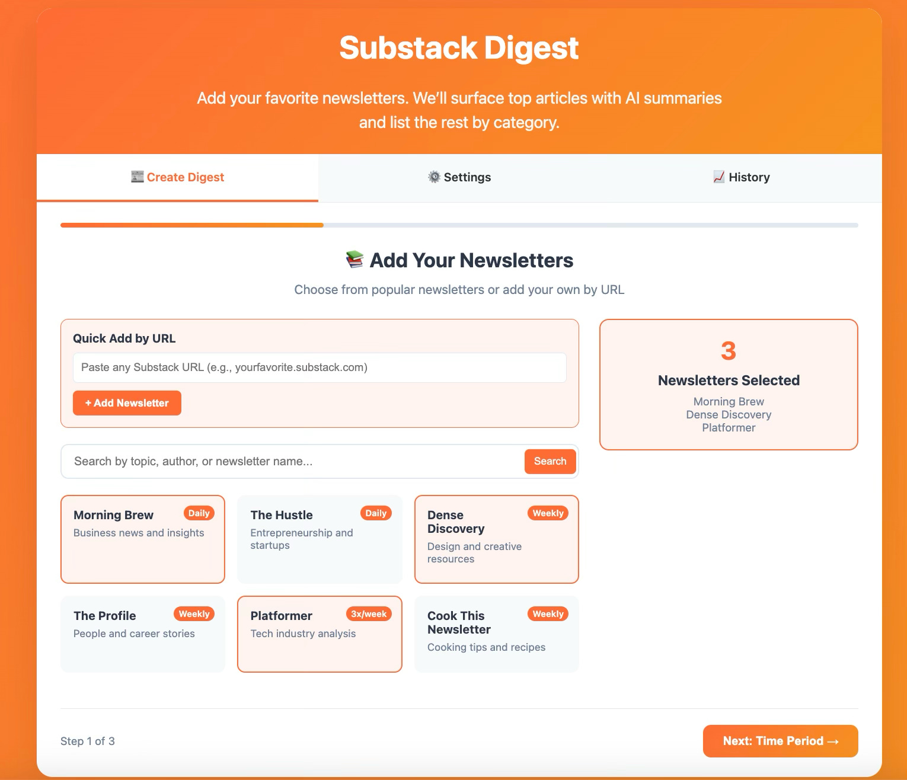
Task: Select The Profile newsletter card
Action: (143, 634)
